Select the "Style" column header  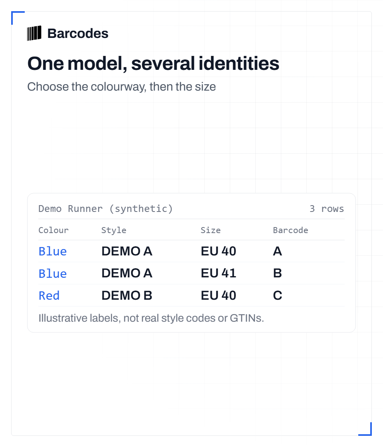[x=114, y=230]
